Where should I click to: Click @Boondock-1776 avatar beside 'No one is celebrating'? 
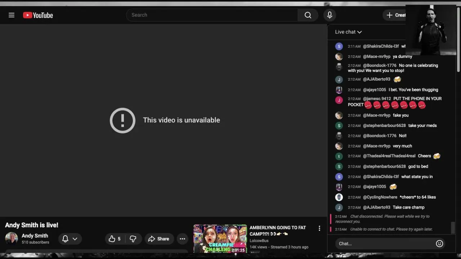tap(339, 67)
